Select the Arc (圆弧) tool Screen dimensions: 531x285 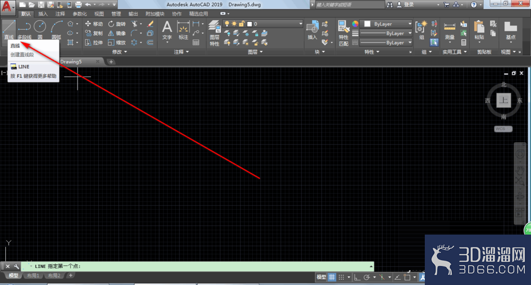coord(57,30)
